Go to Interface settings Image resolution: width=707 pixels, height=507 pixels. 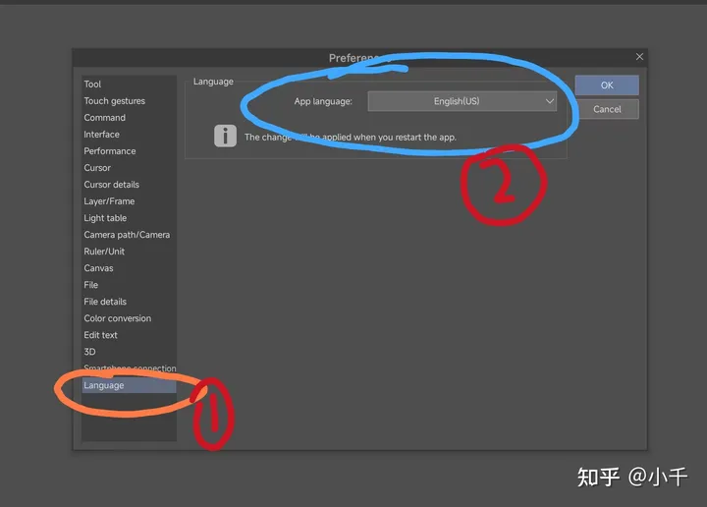tap(101, 135)
